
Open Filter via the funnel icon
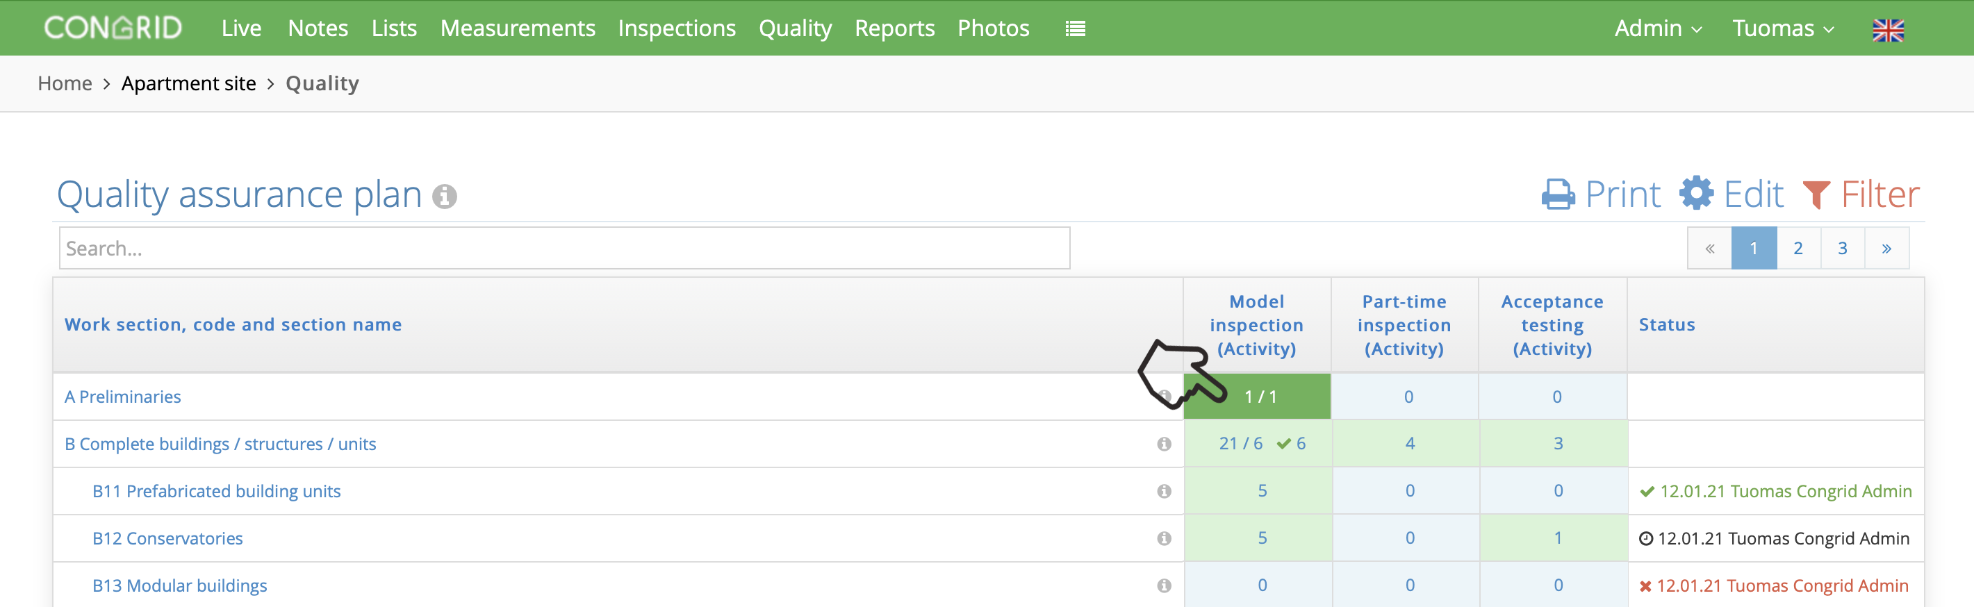[1816, 194]
